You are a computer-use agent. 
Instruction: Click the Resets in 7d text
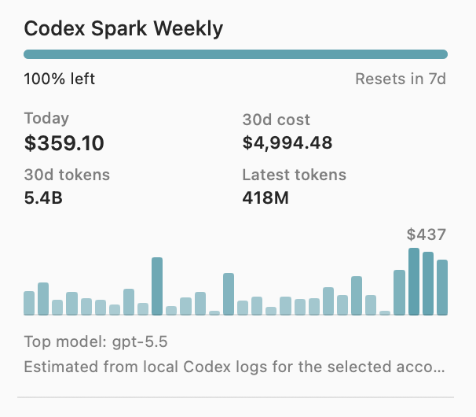[x=401, y=79]
